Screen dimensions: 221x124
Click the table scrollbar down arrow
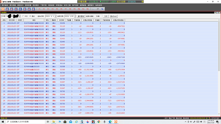219,114
